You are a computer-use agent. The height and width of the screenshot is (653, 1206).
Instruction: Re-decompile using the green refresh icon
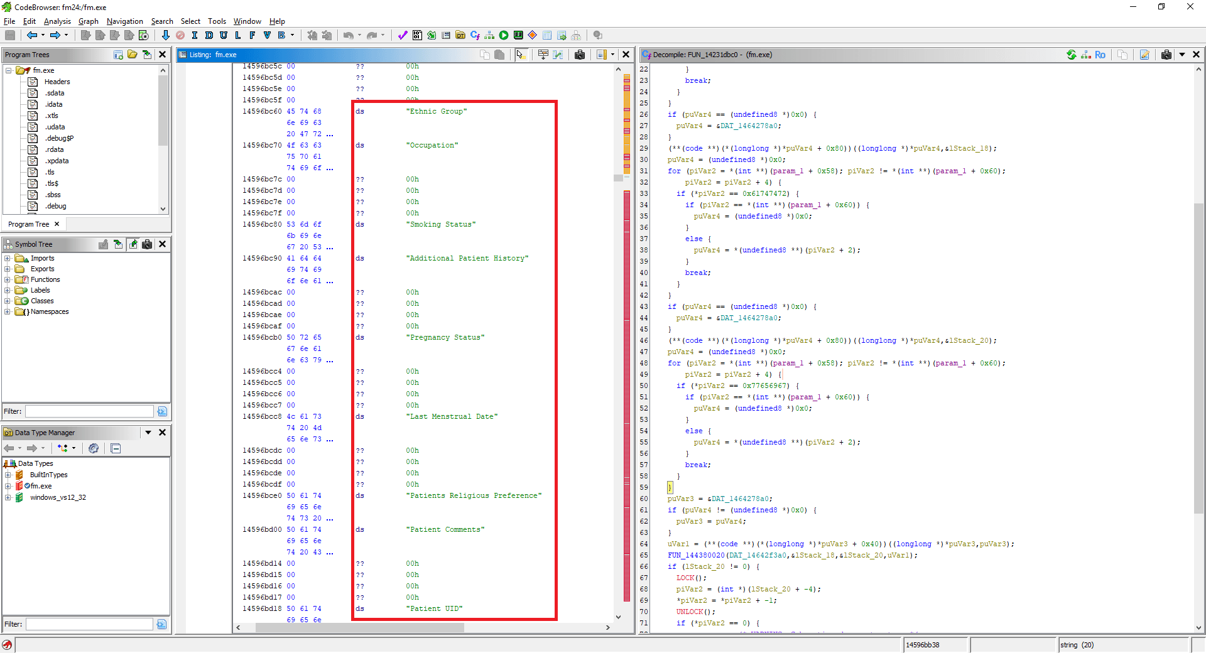coord(1072,55)
